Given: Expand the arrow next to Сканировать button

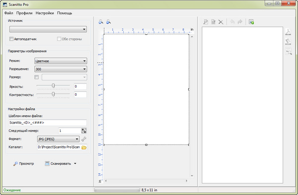Looking at the screenshot, I should click(x=75, y=163).
